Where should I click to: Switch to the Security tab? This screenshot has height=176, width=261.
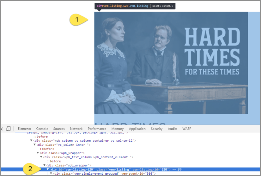[157, 129]
